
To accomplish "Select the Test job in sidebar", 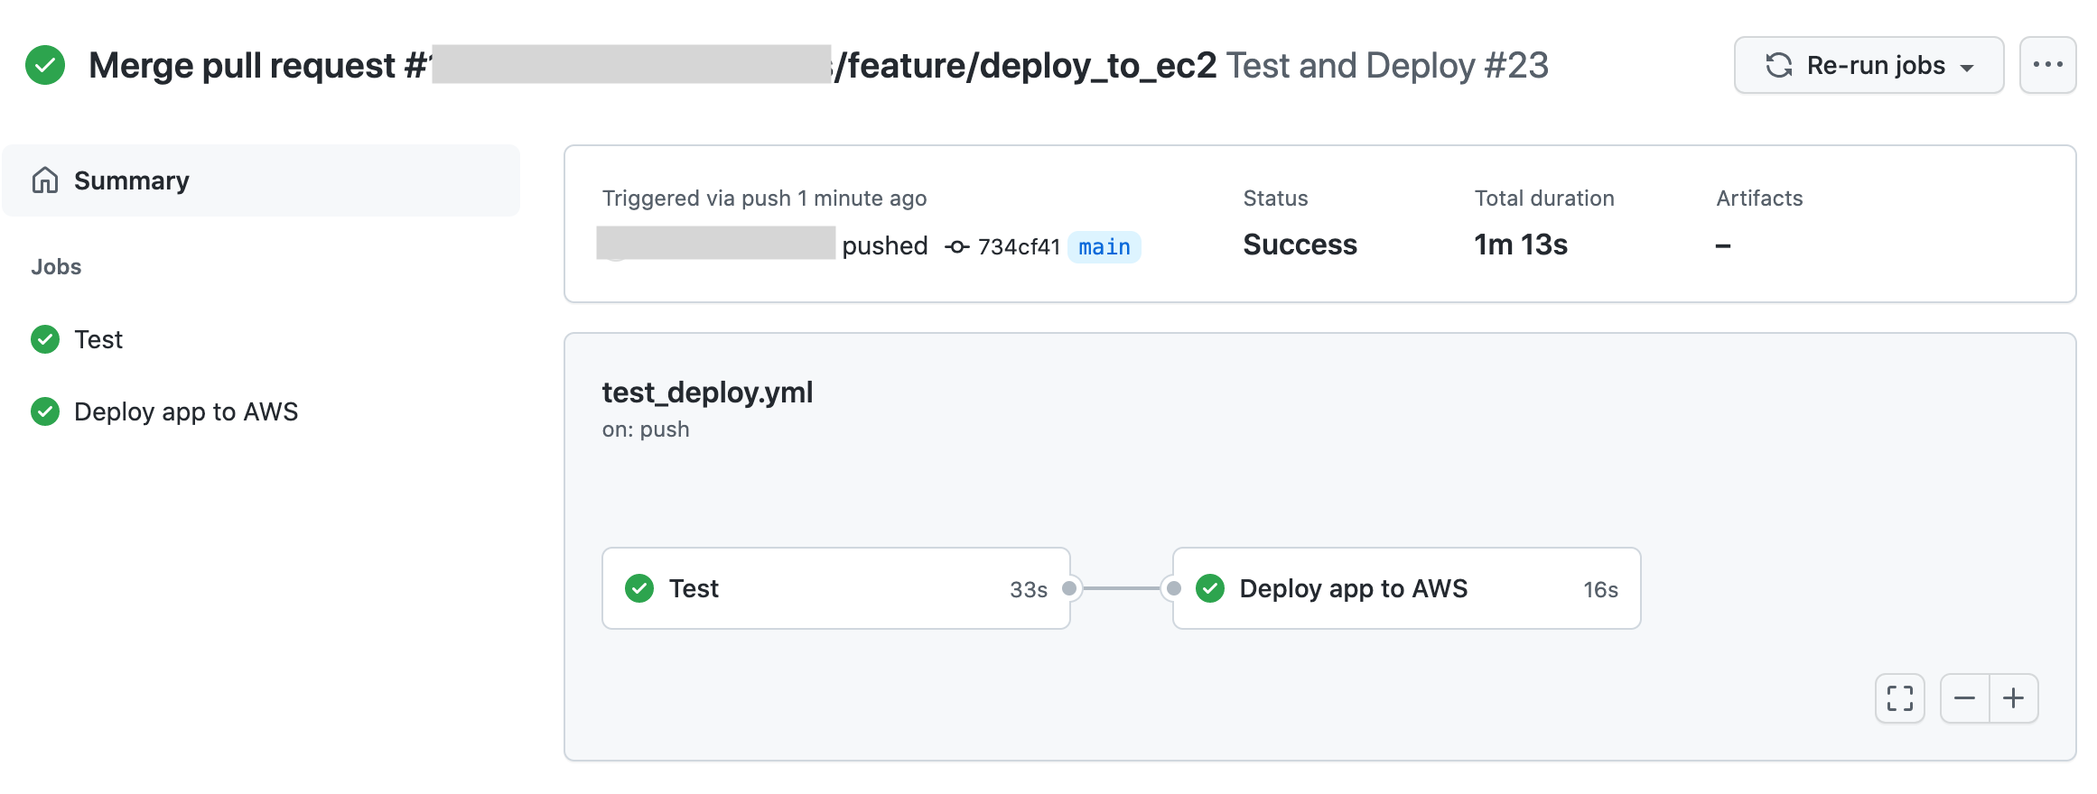I will click(98, 340).
